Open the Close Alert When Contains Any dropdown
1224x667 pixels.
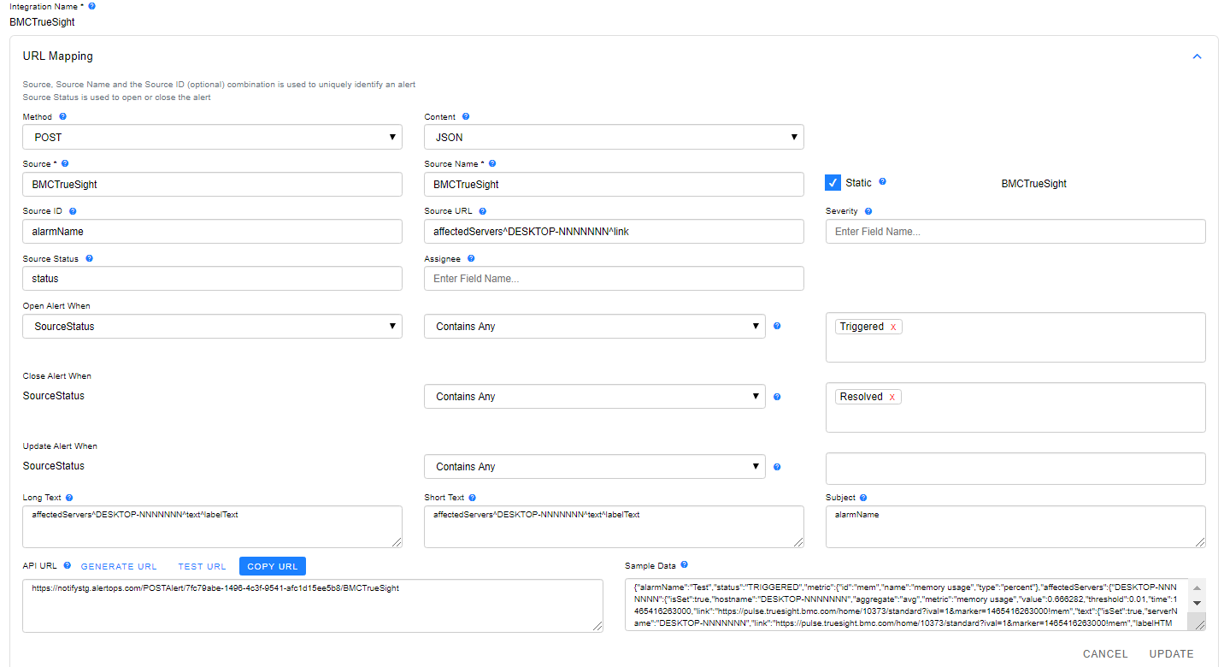(594, 396)
